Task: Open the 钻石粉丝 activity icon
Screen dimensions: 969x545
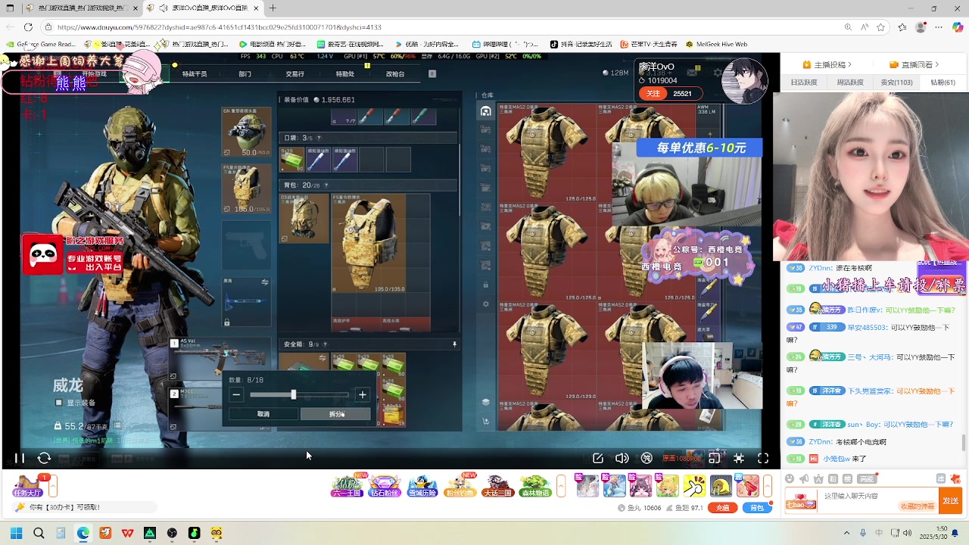Action: click(x=384, y=485)
